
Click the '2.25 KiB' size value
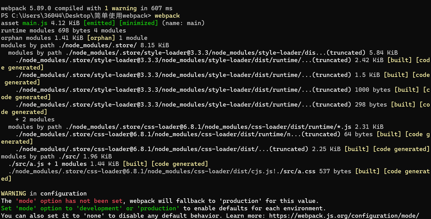326,149
